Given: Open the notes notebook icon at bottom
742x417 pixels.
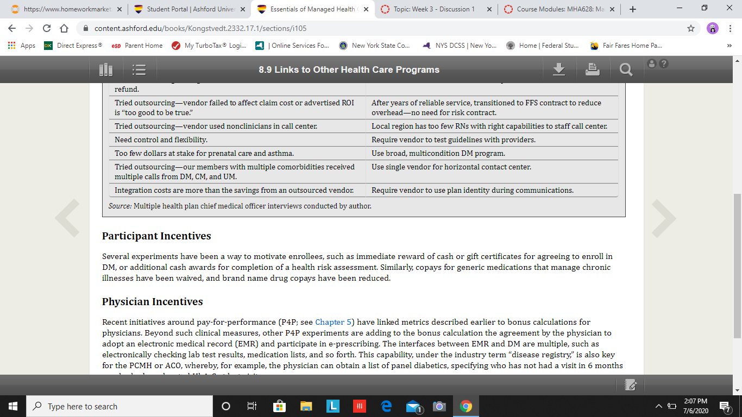Looking at the screenshot, I should [631, 384].
